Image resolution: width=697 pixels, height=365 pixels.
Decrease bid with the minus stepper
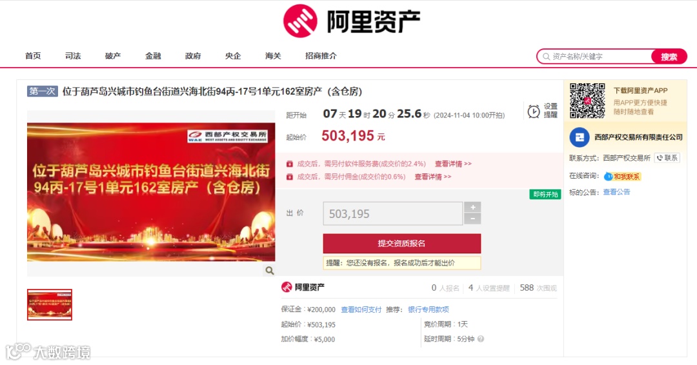[x=472, y=219]
